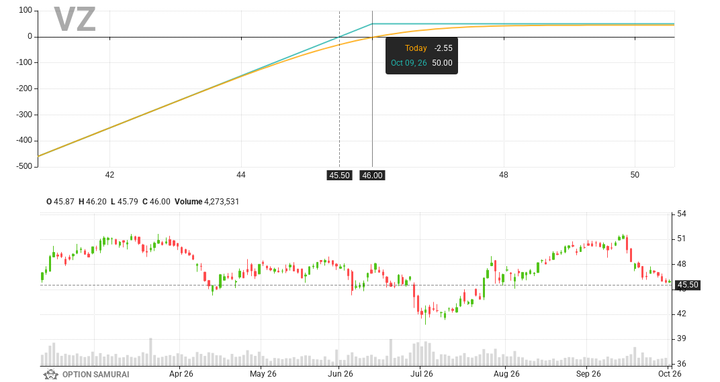Click the Jun 26 date axis label
Viewport: 720px width, 382px height.
tap(341, 374)
